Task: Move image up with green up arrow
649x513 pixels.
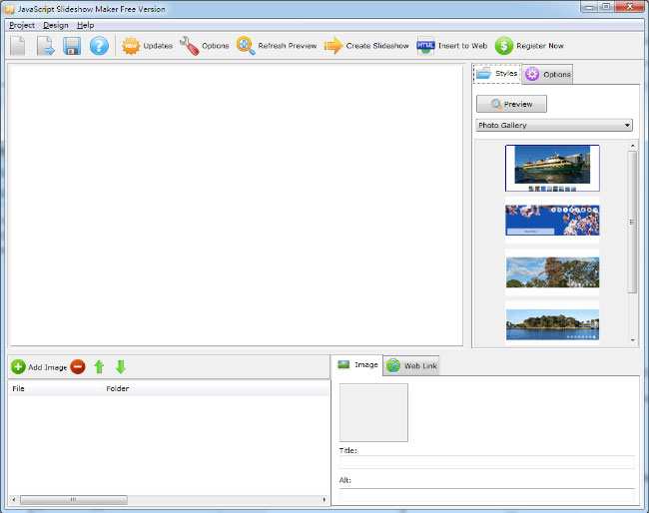Action: point(99,367)
